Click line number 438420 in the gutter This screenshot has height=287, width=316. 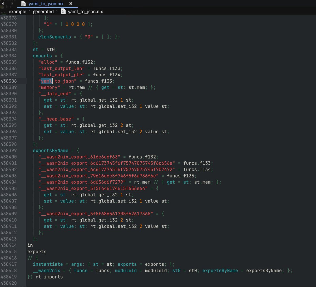pos(8,283)
